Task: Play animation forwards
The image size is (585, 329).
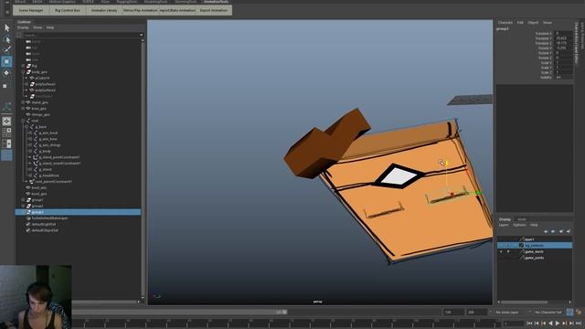Action: (558, 324)
